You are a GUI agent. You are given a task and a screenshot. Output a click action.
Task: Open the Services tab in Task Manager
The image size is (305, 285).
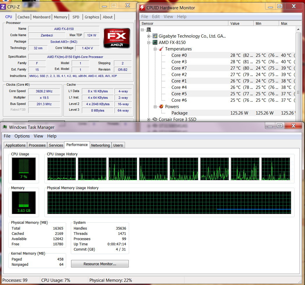56,145
